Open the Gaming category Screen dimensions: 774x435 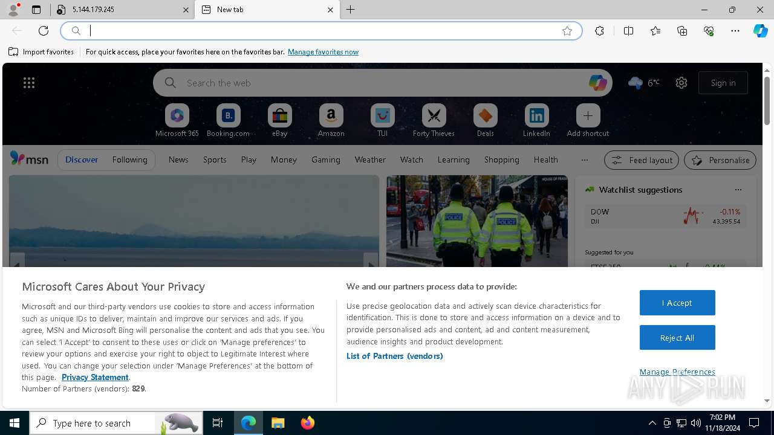pos(326,159)
